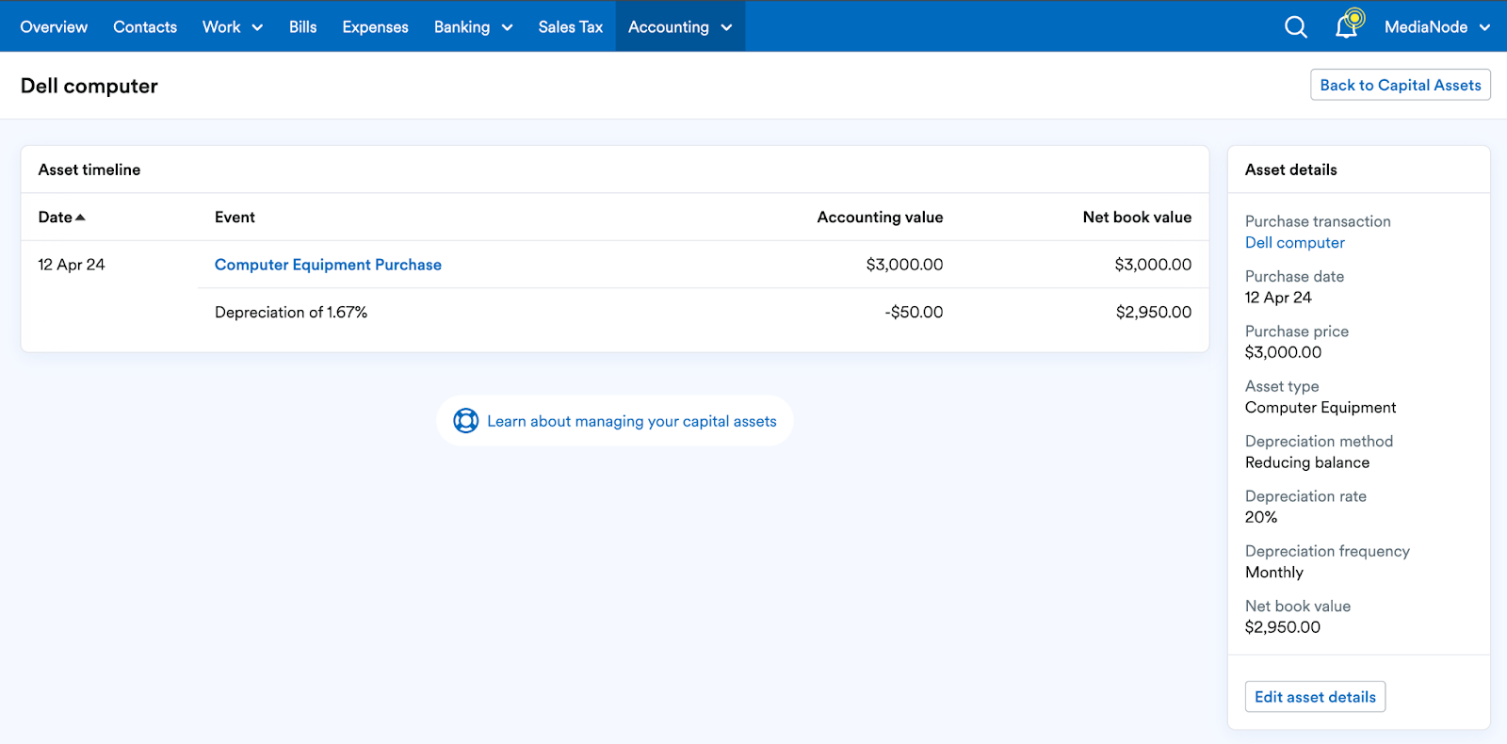The width and height of the screenshot is (1507, 744).
Task: Open the search magnifier icon
Action: click(x=1296, y=27)
